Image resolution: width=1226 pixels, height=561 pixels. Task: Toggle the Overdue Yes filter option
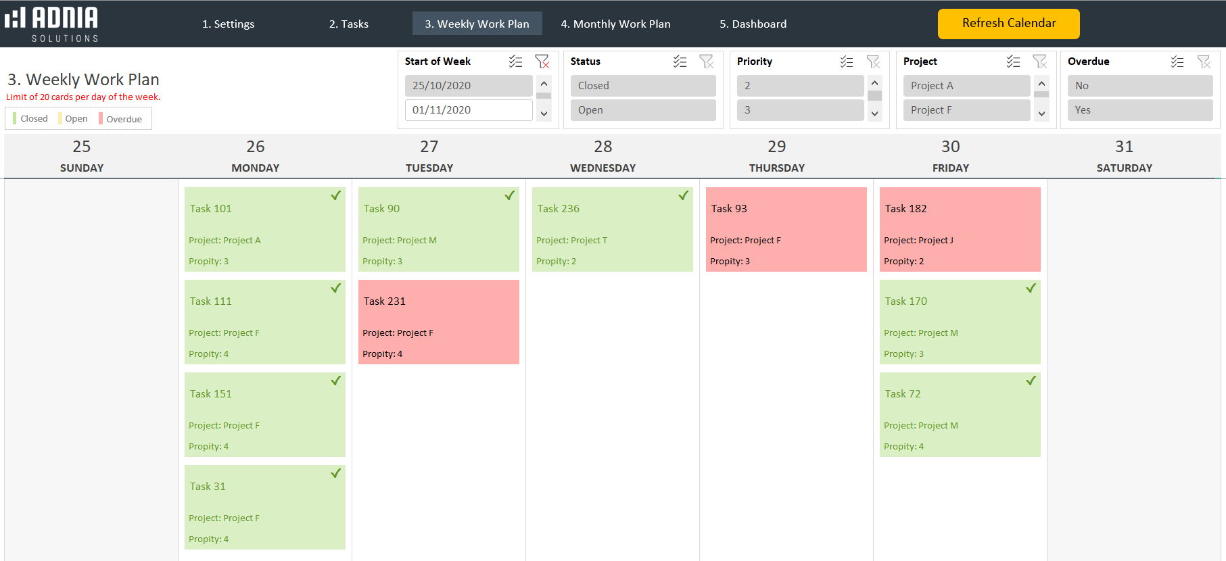(x=1139, y=110)
